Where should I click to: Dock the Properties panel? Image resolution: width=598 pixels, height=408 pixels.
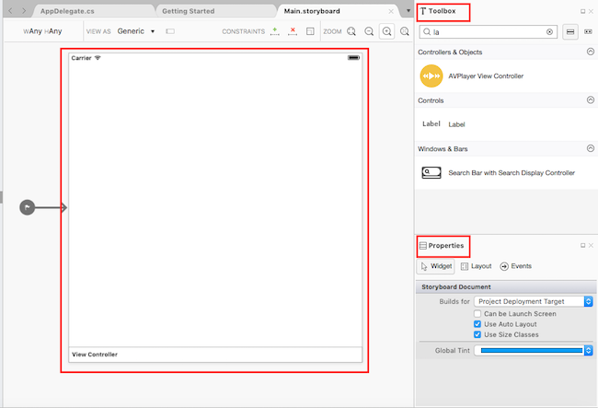click(x=582, y=245)
